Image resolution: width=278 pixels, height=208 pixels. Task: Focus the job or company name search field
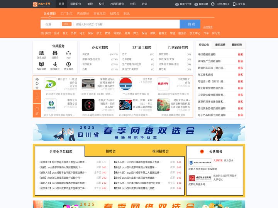tap(127, 24)
